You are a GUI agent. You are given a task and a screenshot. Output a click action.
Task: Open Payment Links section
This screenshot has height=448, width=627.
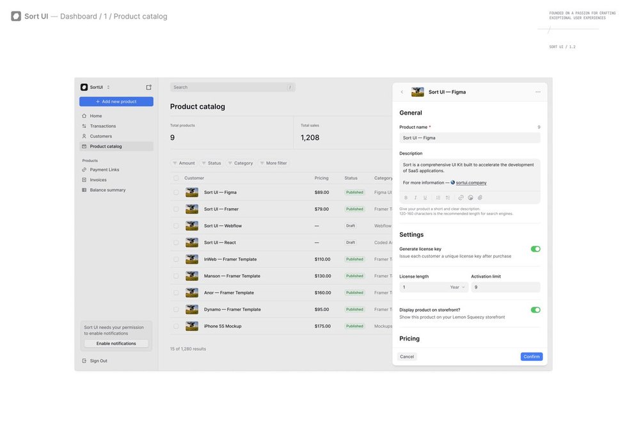[116, 170]
